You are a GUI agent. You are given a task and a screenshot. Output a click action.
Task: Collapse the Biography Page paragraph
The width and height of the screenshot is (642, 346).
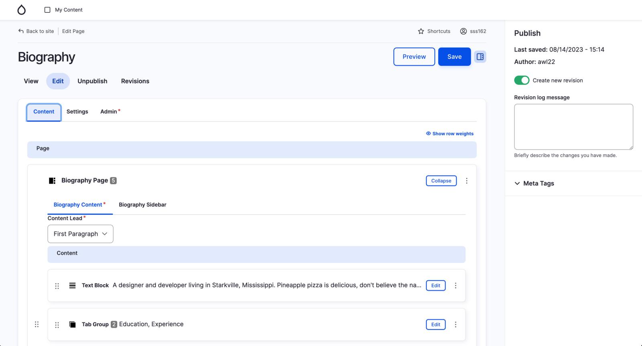tap(441, 181)
